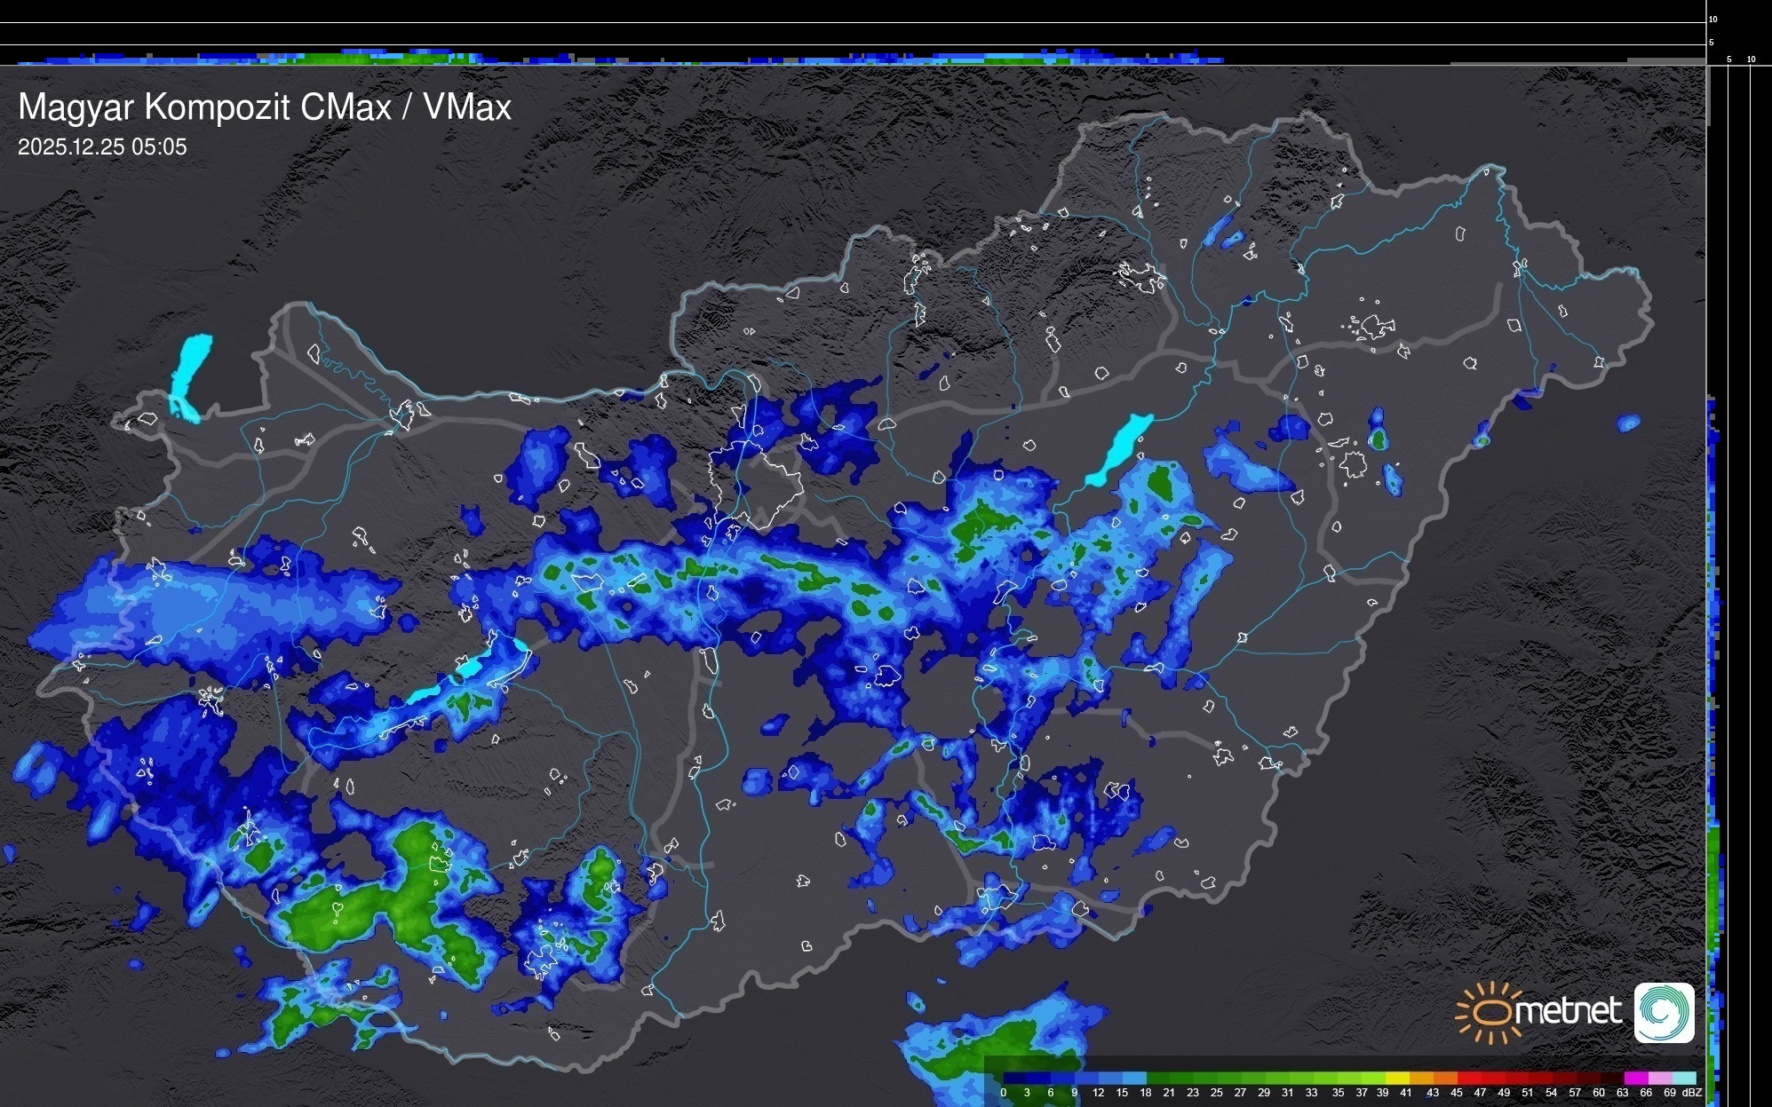Image resolution: width=1772 pixels, height=1107 pixels.
Task: Click the 10 label on top vertical scale
Action: (x=1713, y=19)
